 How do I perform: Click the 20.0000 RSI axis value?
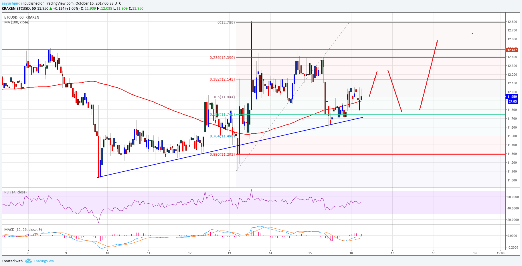(x=513, y=220)
